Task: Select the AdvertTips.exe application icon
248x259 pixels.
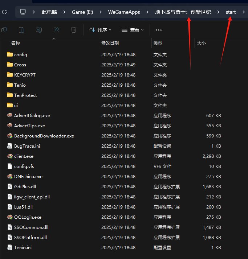Action: 10,126
